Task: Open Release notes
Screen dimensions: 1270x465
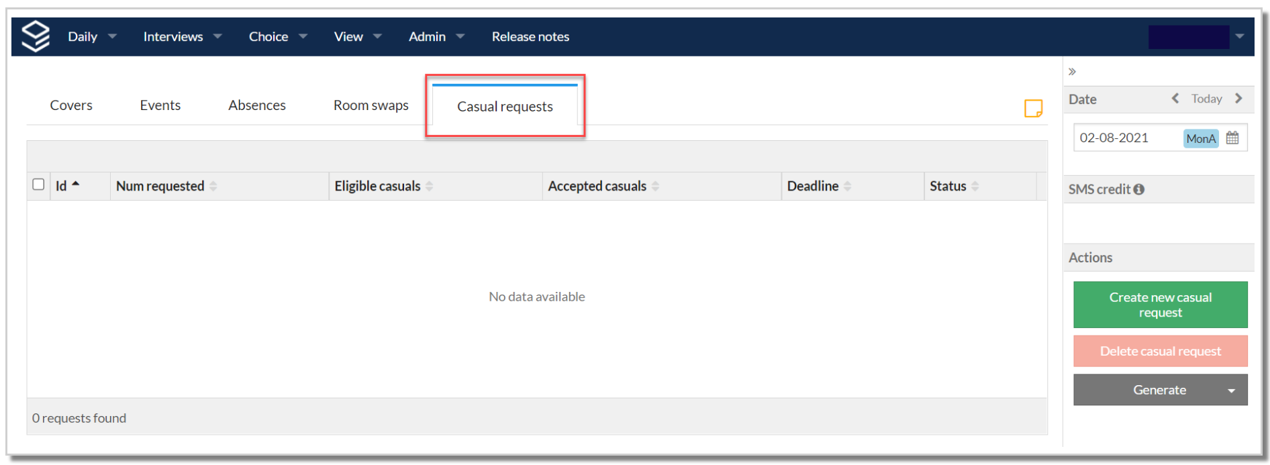Action: coord(530,36)
